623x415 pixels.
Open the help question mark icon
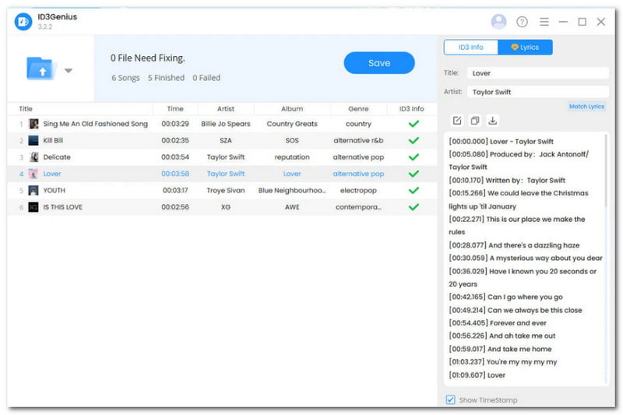pos(522,22)
